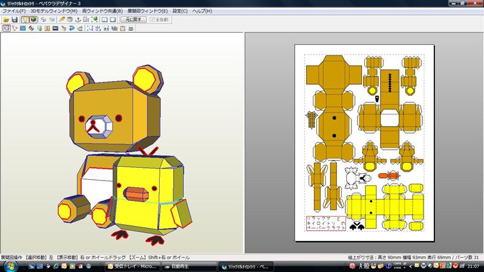Open the 両ウィンドウ共通(B) menu

click(x=102, y=11)
